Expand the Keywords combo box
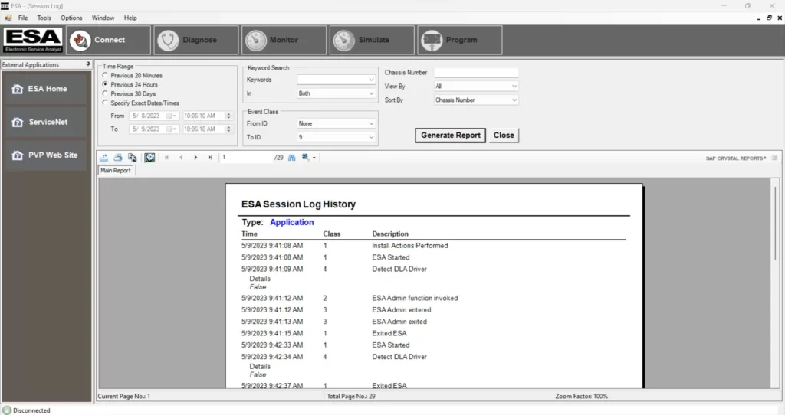The height and width of the screenshot is (415, 785). point(372,80)
